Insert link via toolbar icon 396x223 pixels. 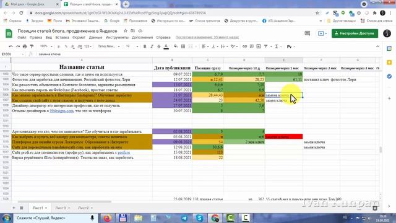pos(244,46)
